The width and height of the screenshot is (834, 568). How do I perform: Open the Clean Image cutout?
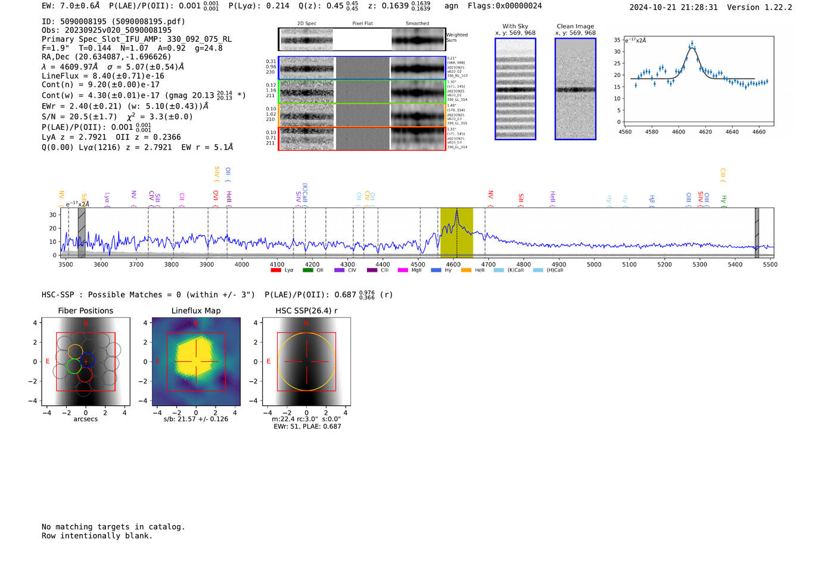[575, 89]
